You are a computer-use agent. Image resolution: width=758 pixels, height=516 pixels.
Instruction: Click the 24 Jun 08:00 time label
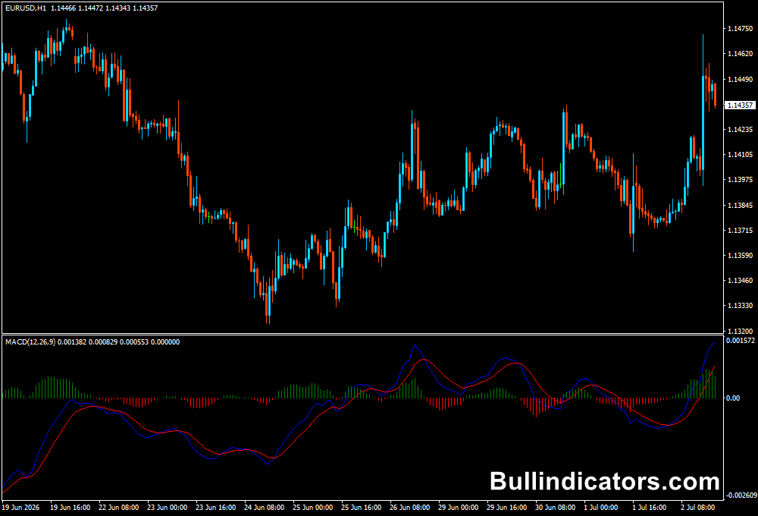point(264,508)
